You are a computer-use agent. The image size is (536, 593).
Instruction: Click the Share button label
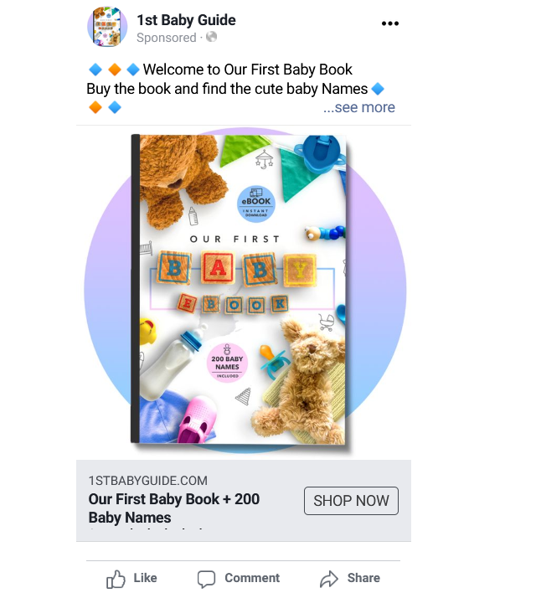363,578
